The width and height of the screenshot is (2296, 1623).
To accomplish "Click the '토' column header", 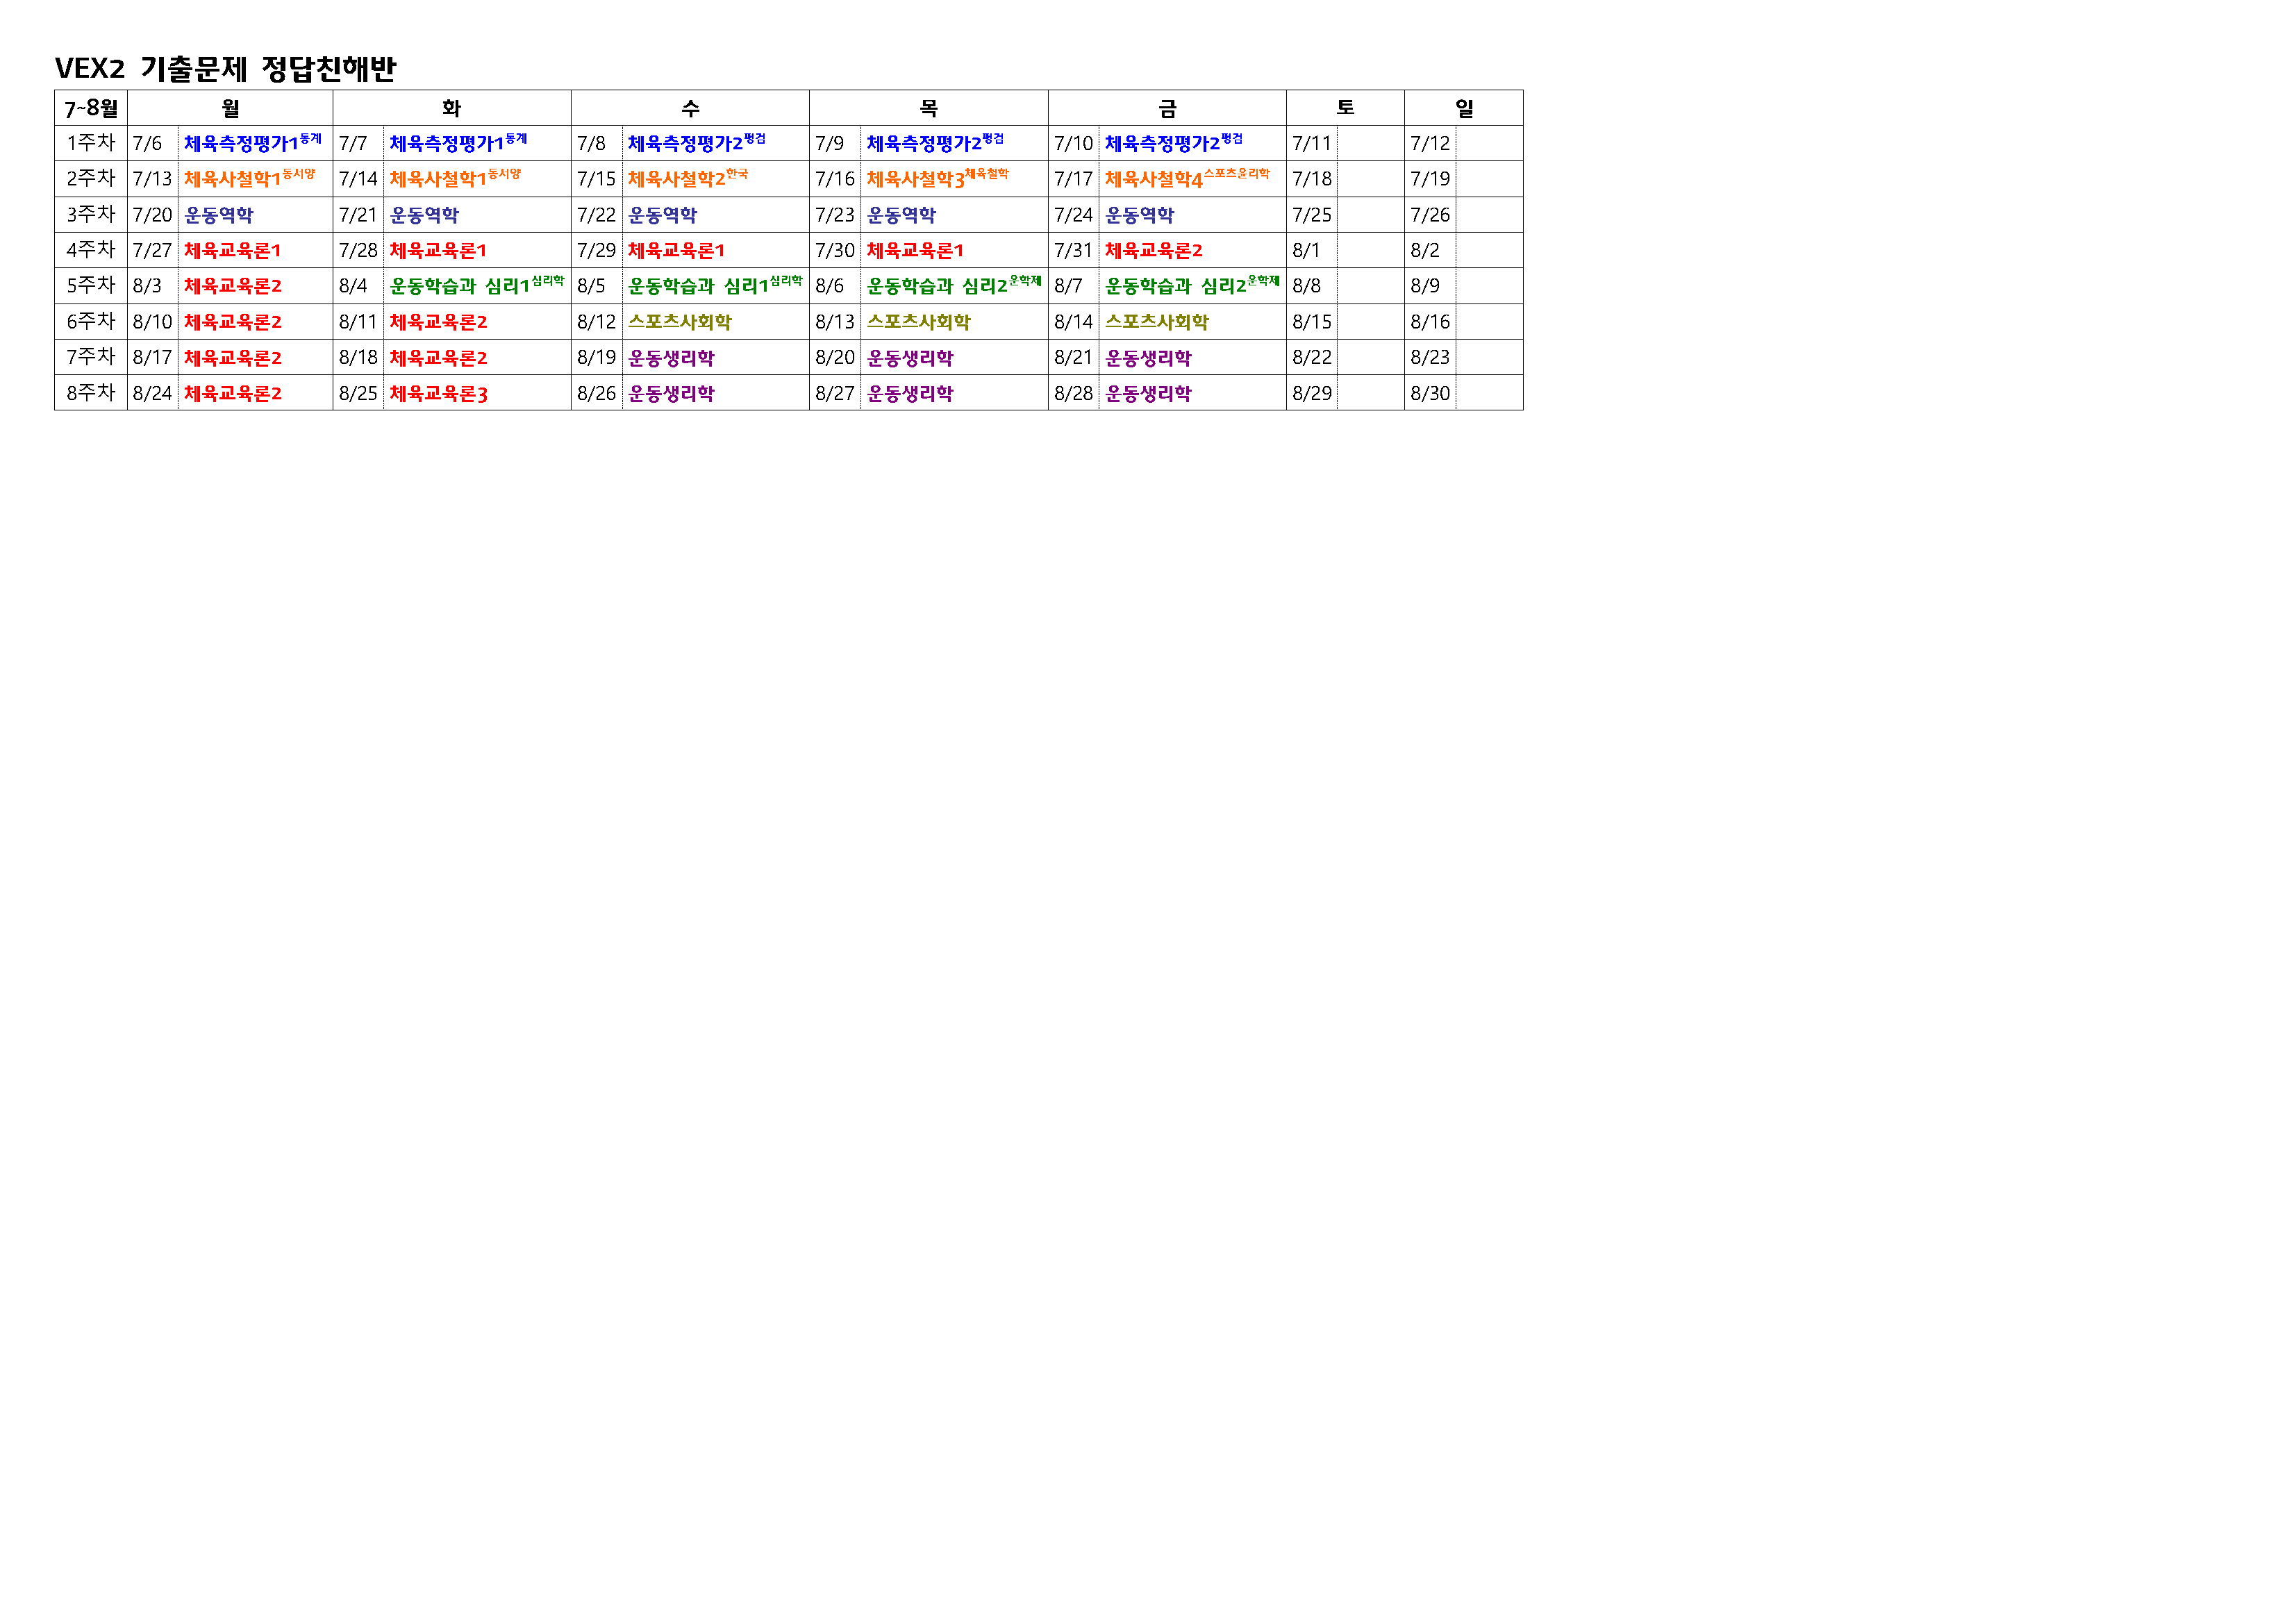I will pyautogui.click(x=1345, y=108).
